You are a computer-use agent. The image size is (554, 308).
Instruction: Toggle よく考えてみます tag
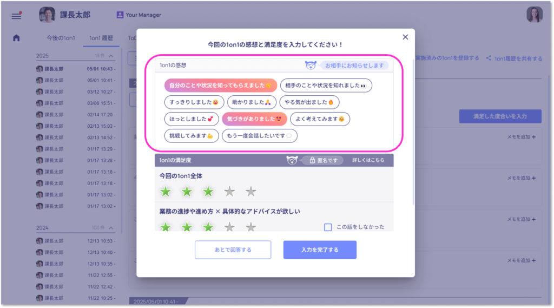(x=320, y=119)
